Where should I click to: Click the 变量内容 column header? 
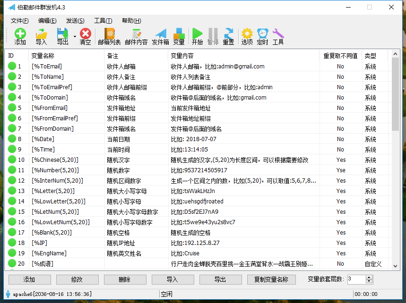click(x=244, y=56)
